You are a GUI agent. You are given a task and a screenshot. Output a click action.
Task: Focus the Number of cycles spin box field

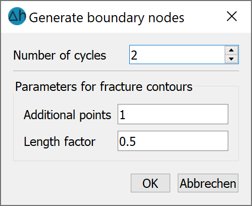[177, 55]
